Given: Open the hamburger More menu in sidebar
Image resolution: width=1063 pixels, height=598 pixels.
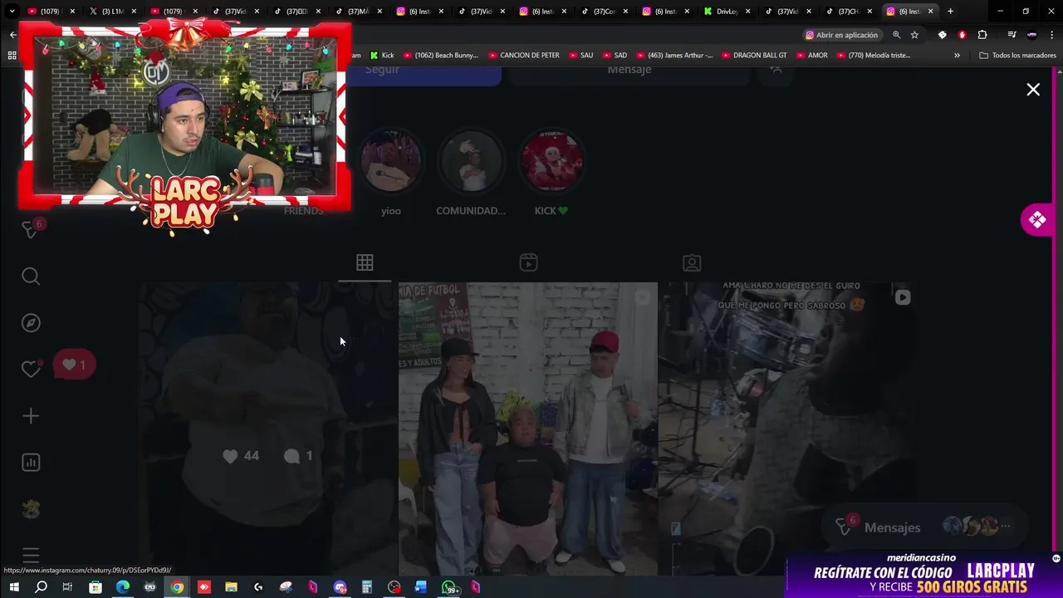Looking at the screenshot, I should [31, 555].
